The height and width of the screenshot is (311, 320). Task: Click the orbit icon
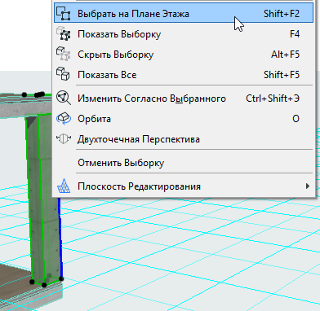coord(64,119)
